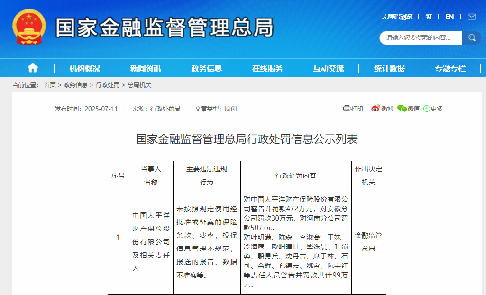Click the 来源：行政处罚局 text
The width and height of the screenshot is (486, 295).
click(156, 109)
